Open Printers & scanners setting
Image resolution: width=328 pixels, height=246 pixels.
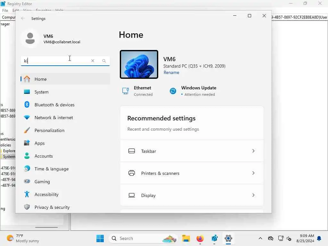pos(192,173)
